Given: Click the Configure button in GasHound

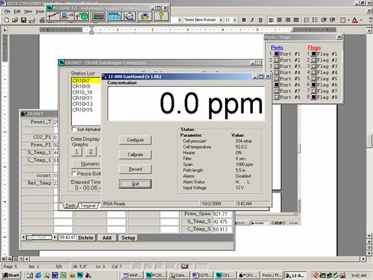Looking at the screenshot, I should click(135, 140).
